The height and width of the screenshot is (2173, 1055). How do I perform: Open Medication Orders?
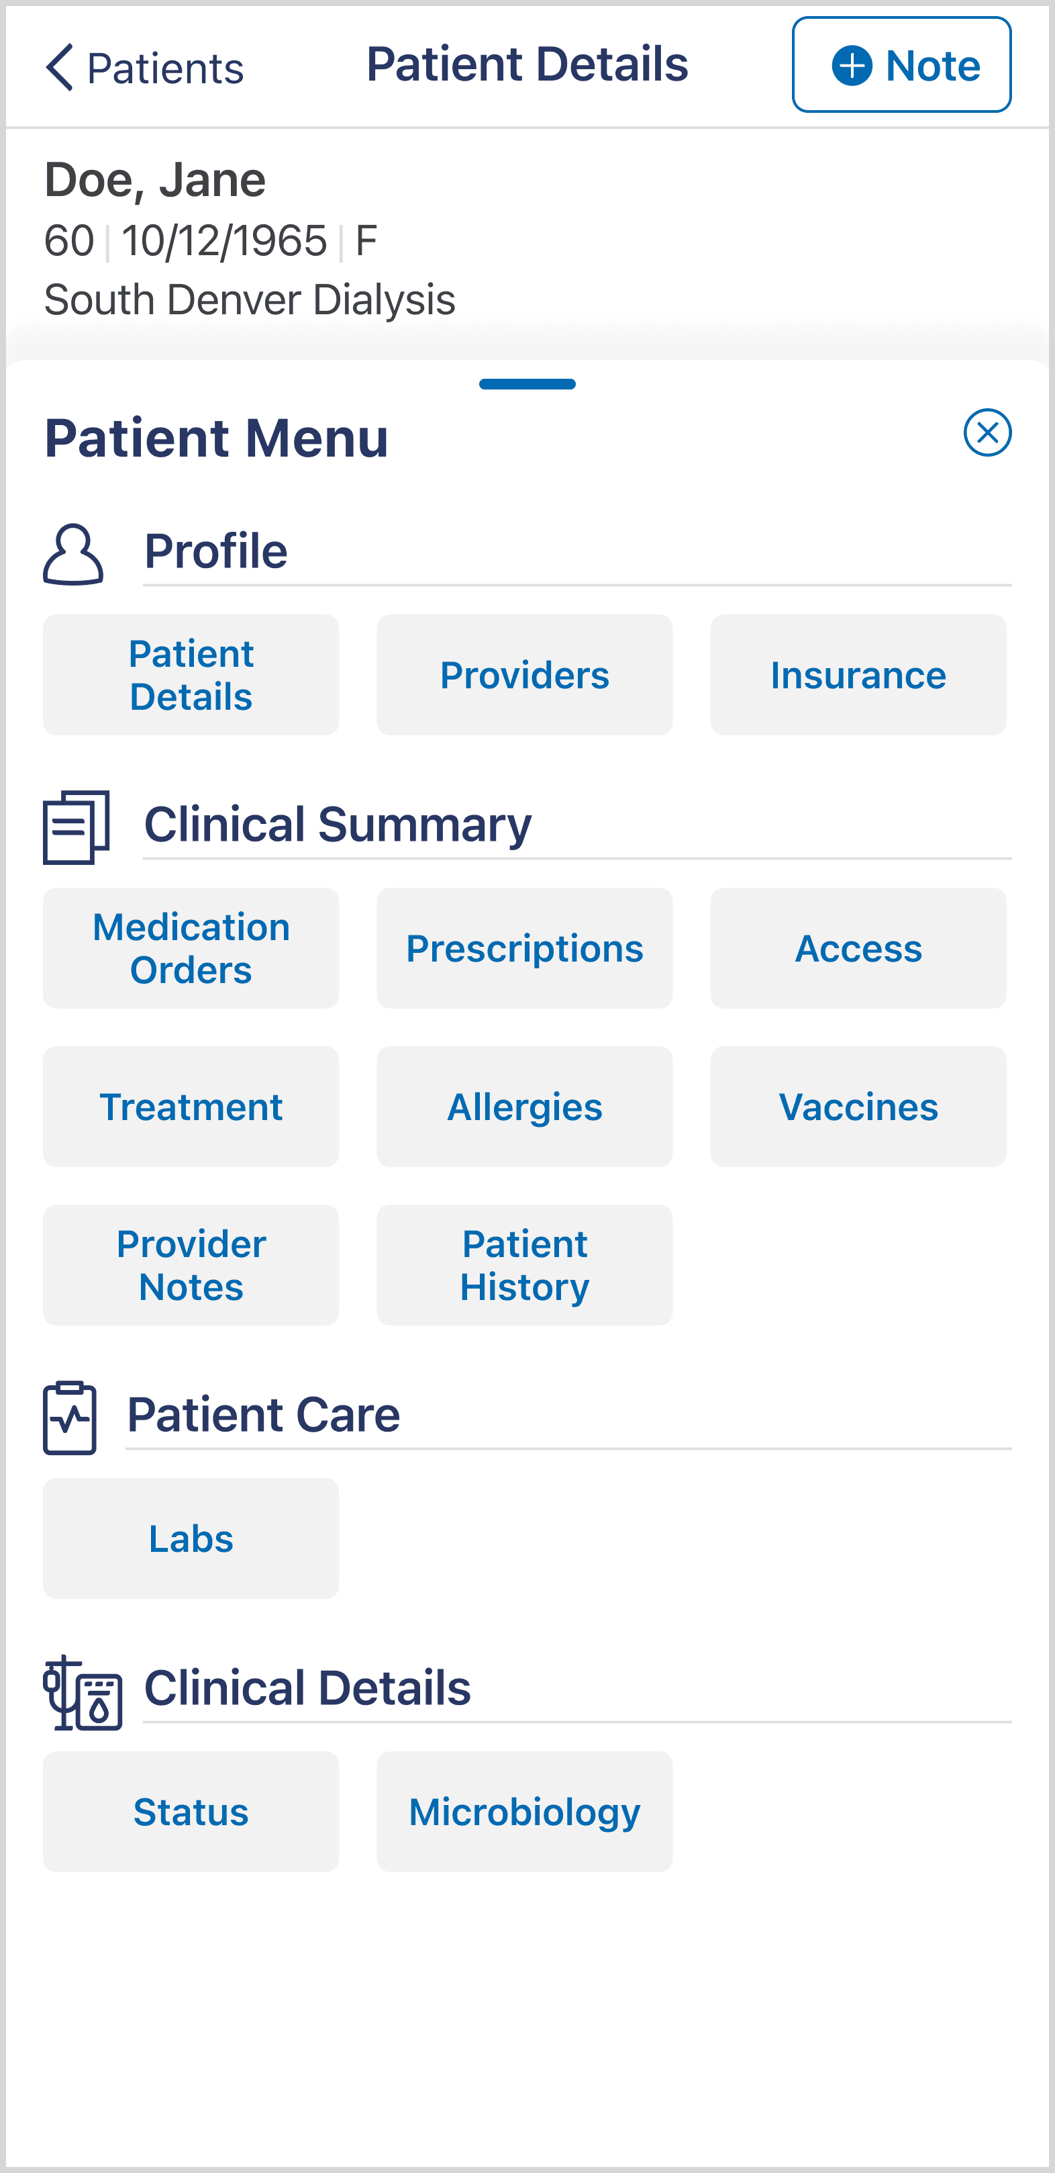[x=191, y=948]
